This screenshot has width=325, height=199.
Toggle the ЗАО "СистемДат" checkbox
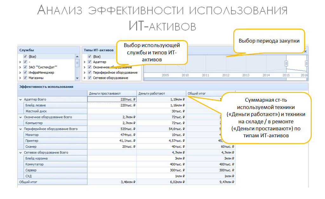click(x=25, y=67)
